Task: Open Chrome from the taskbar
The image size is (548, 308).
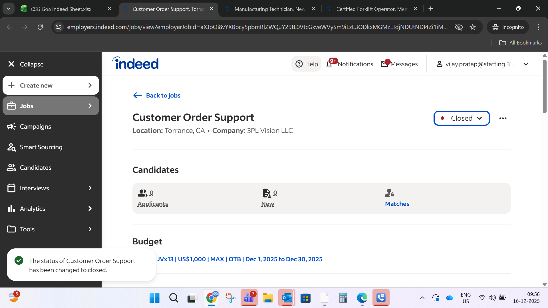Action: point(211,298)
